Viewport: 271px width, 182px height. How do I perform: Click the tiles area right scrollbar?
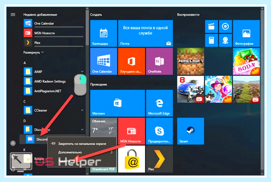pos(262,90)
